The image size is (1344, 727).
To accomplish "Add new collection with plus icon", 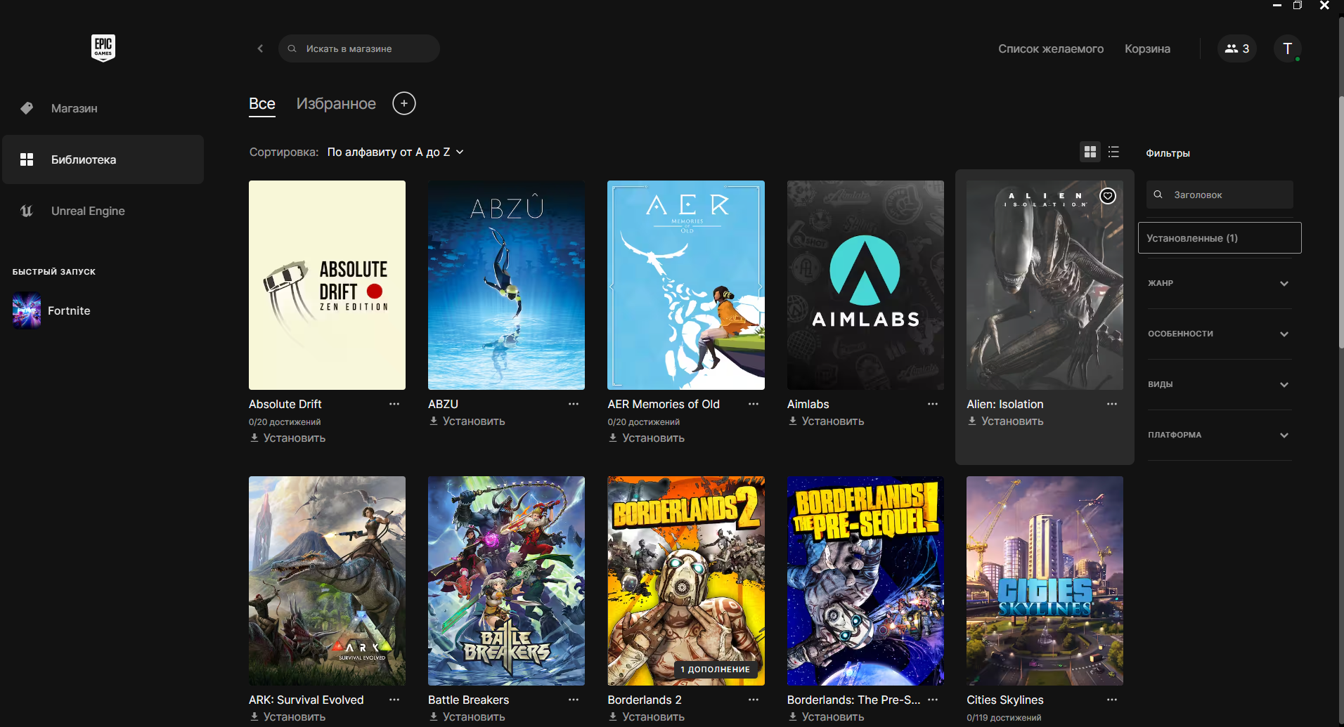I will [x=403, y=103].
